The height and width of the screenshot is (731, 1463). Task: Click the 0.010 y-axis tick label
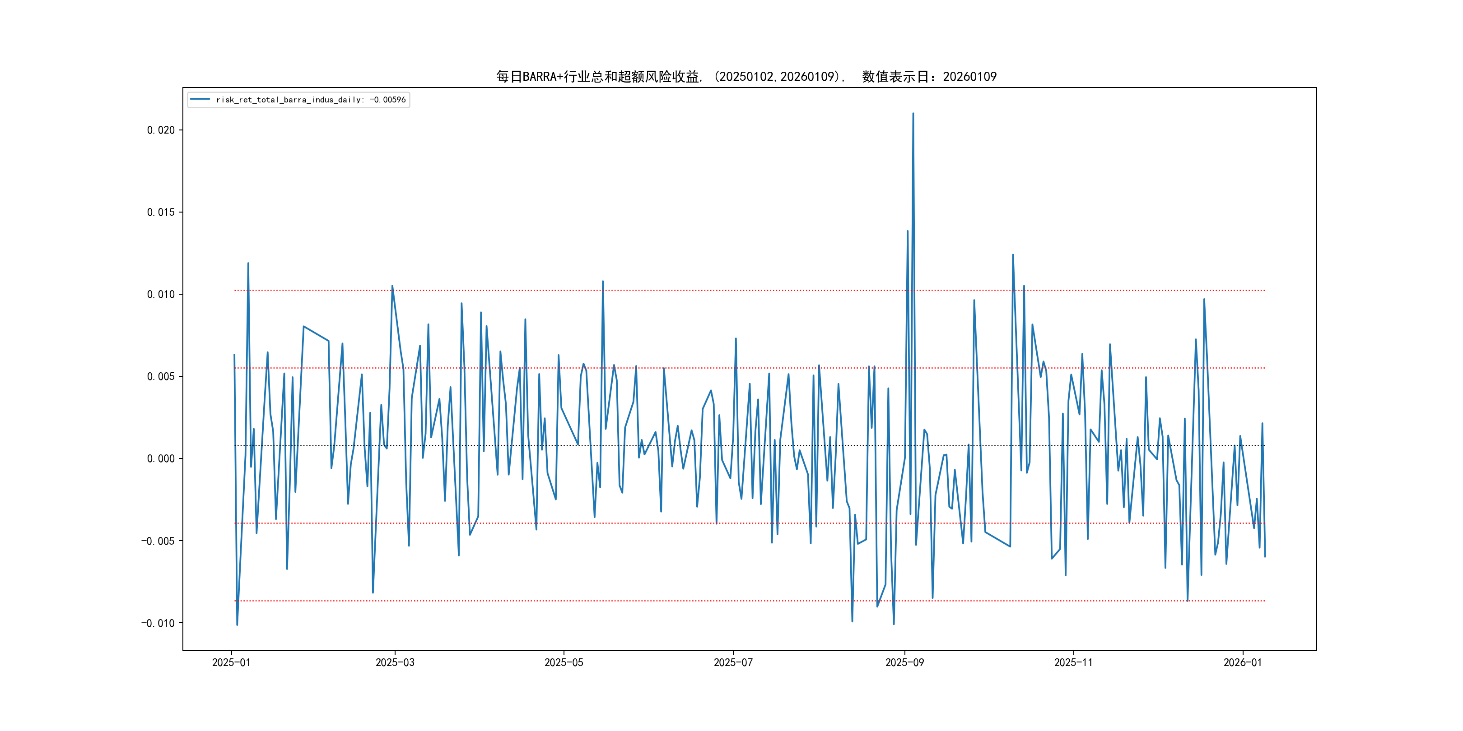tap(161, 294)
